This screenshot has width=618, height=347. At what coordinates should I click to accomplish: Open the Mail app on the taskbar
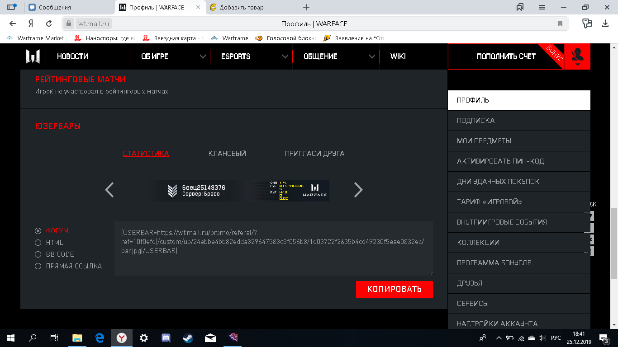pos(210,338)
